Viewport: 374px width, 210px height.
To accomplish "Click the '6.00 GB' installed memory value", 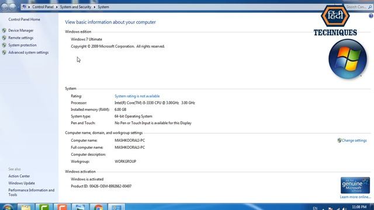I will tap(120, 110).
